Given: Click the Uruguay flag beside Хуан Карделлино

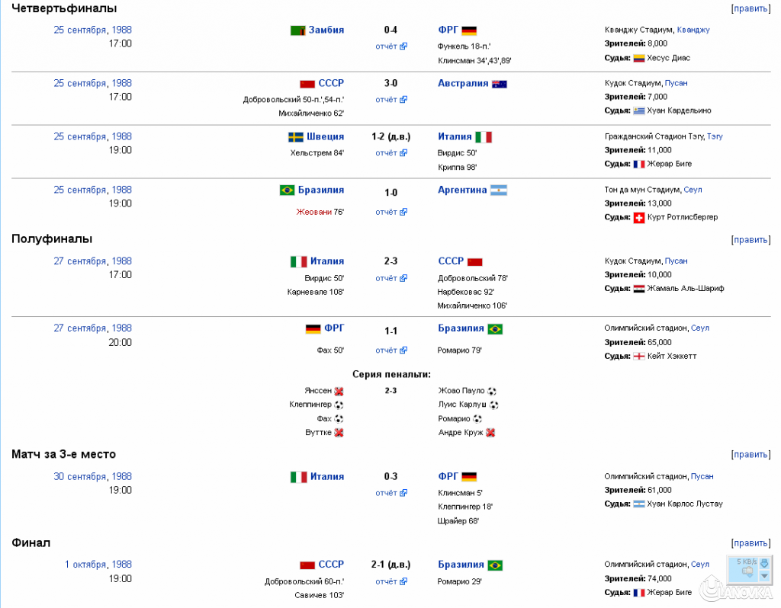Looking at the screenshot, I should pos(639,110).
